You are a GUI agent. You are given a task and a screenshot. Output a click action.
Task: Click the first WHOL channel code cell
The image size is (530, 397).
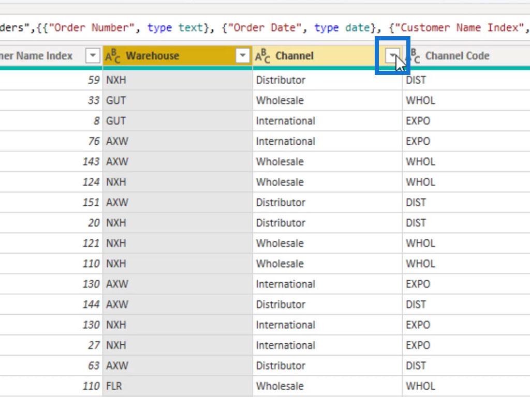pyautogui.click(x=466, y=100)
